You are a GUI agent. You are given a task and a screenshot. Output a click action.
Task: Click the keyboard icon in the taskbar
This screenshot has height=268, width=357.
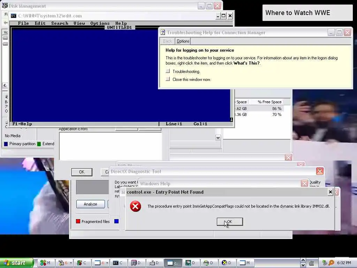tap(311, 263)
